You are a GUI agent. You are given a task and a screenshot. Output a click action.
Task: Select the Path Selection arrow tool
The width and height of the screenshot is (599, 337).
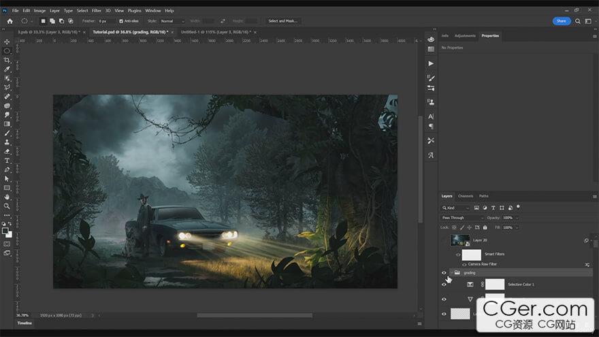(7, 179)
